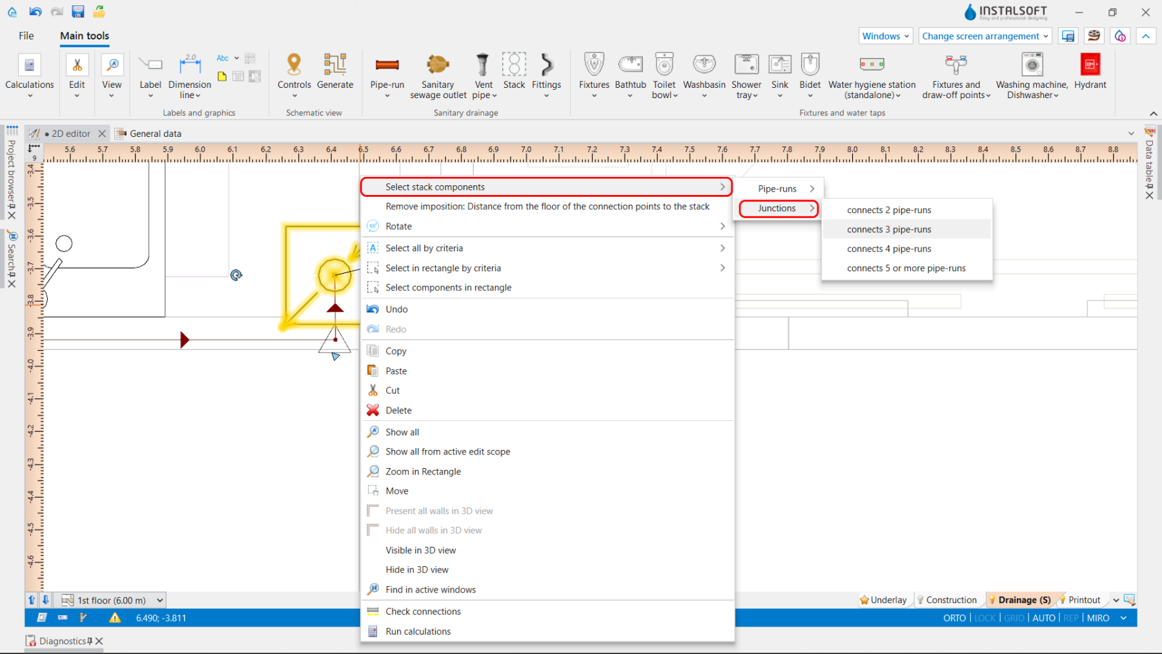This screenshot has height=654, width=1162.
Task: Click the Save icon in title bar
Action: tap(78, 12)
